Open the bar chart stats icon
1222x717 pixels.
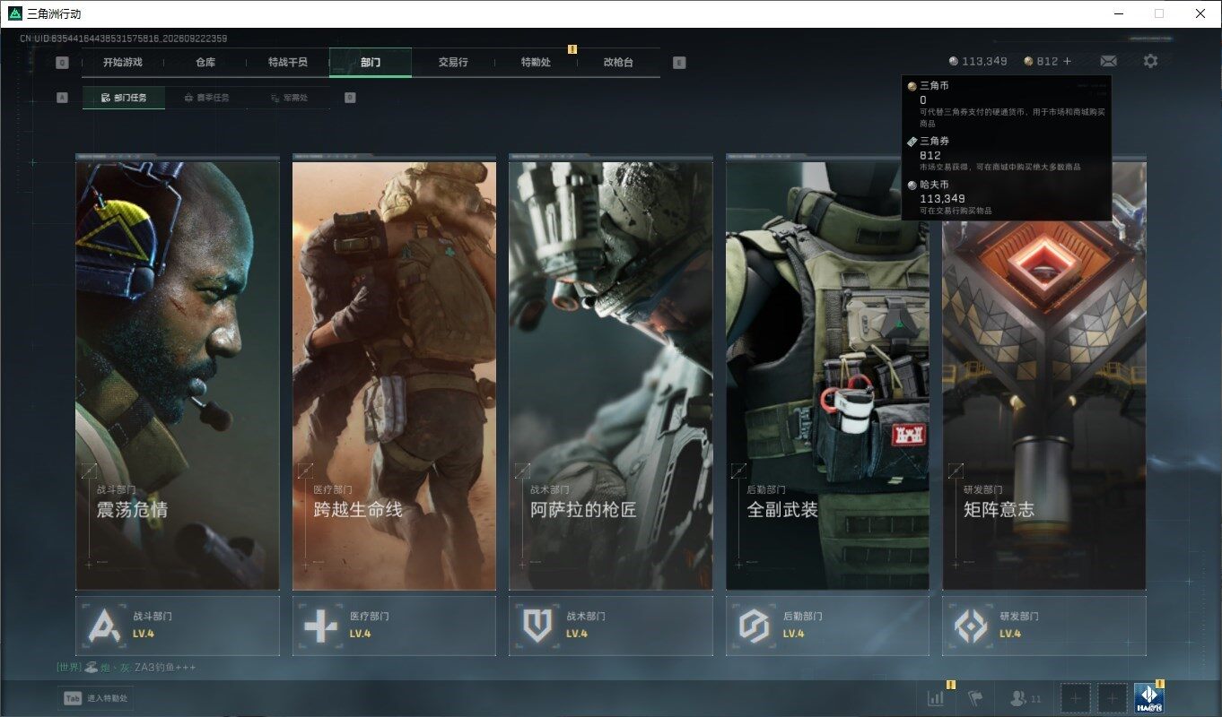tap(936, 698)
